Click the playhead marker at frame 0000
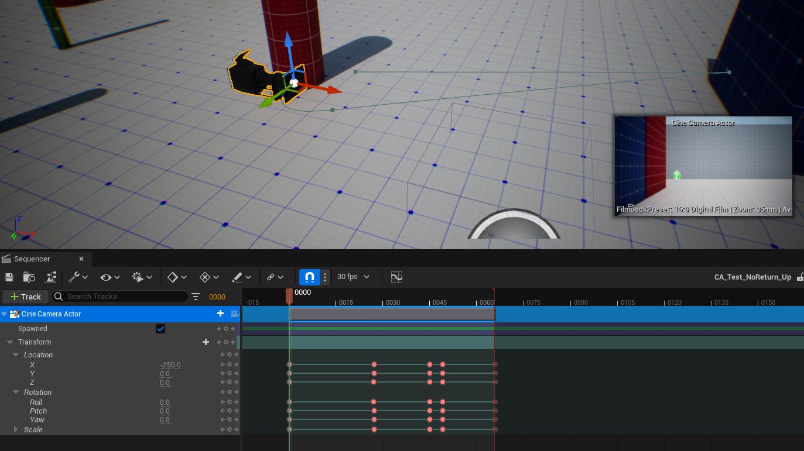This screenshot has height=451, width=804. click(289, 296)
